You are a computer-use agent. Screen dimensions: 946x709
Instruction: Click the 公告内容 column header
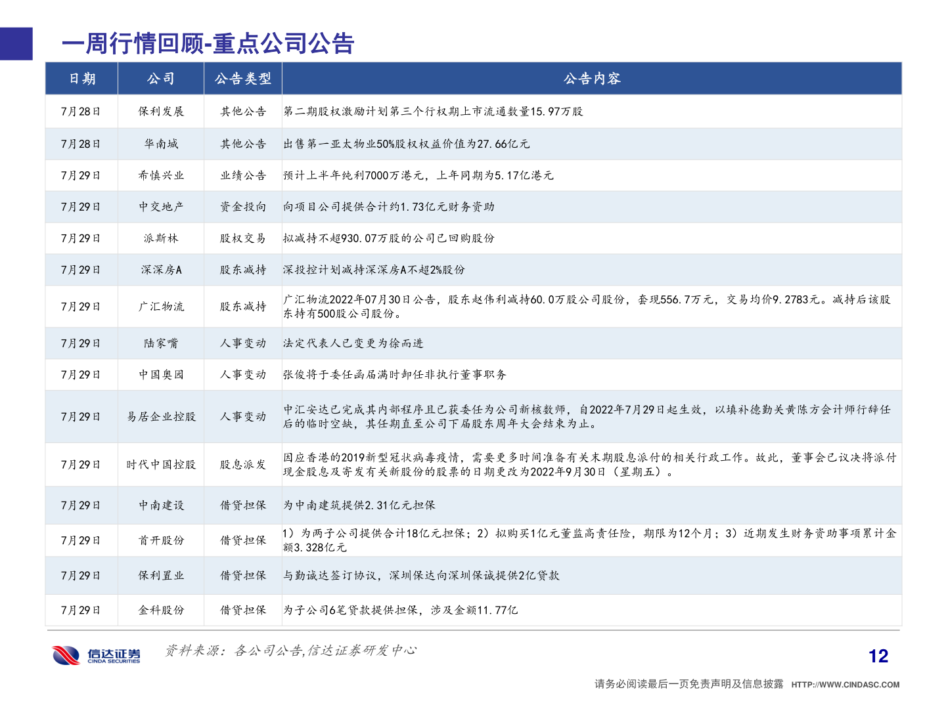[x=593, y=79]
